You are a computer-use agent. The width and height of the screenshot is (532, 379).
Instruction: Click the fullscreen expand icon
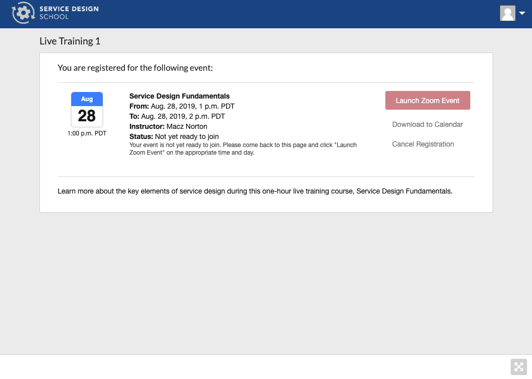(x=518, y=366)
